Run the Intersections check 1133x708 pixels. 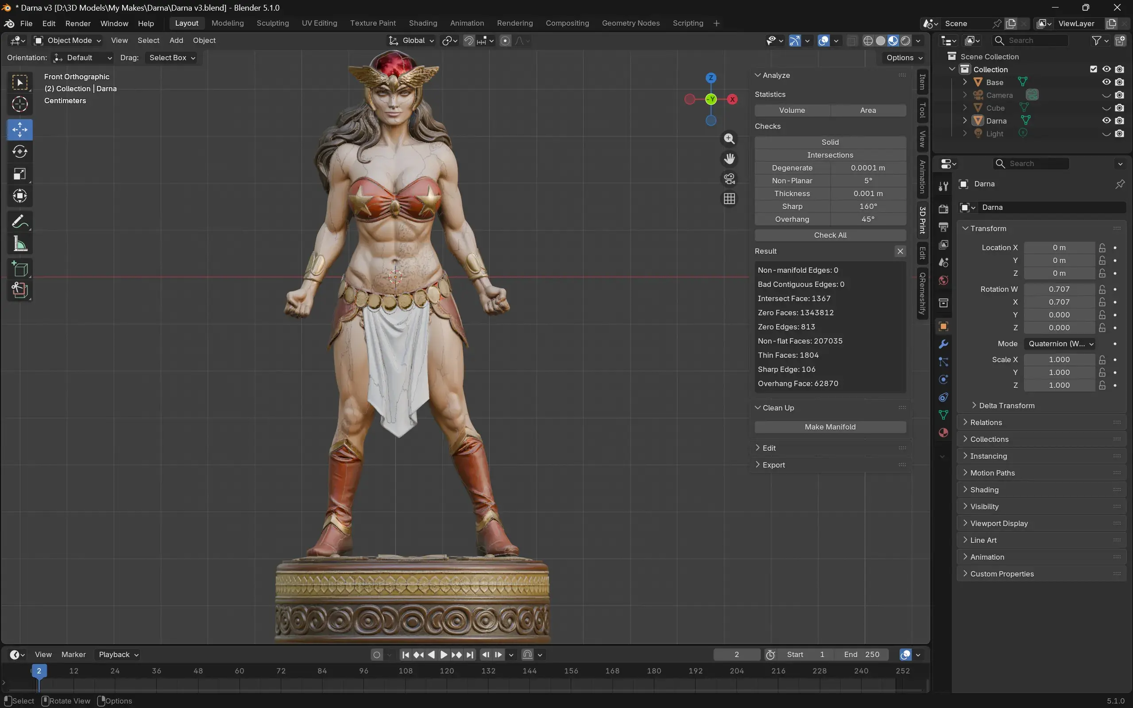coord(830,155)
